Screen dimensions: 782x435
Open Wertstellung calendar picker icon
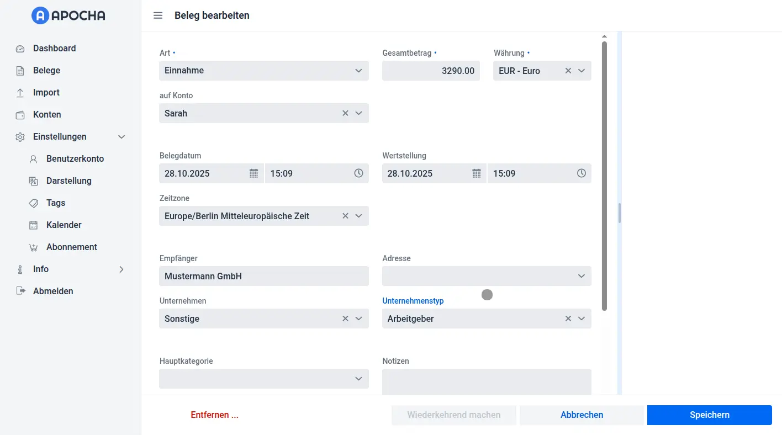[476, 173]
